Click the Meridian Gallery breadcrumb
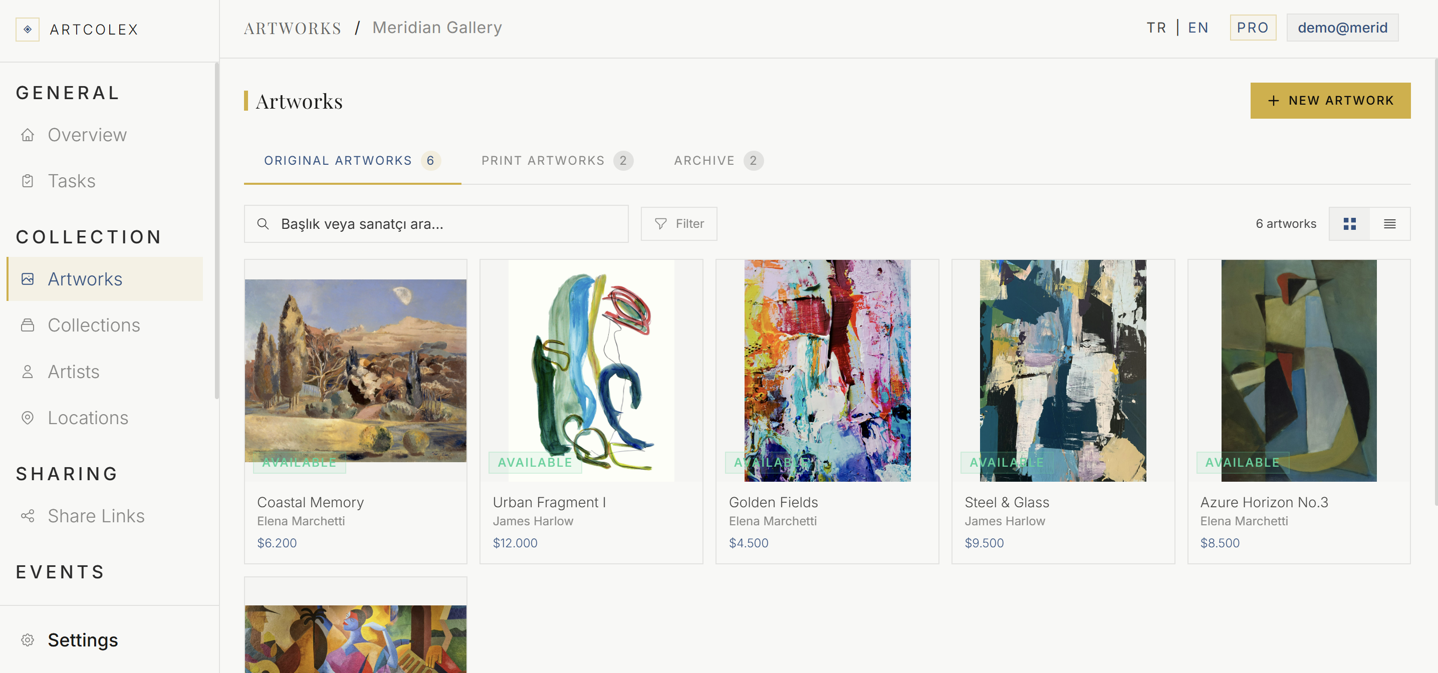 pyautogui.click(x=437, y=28)
